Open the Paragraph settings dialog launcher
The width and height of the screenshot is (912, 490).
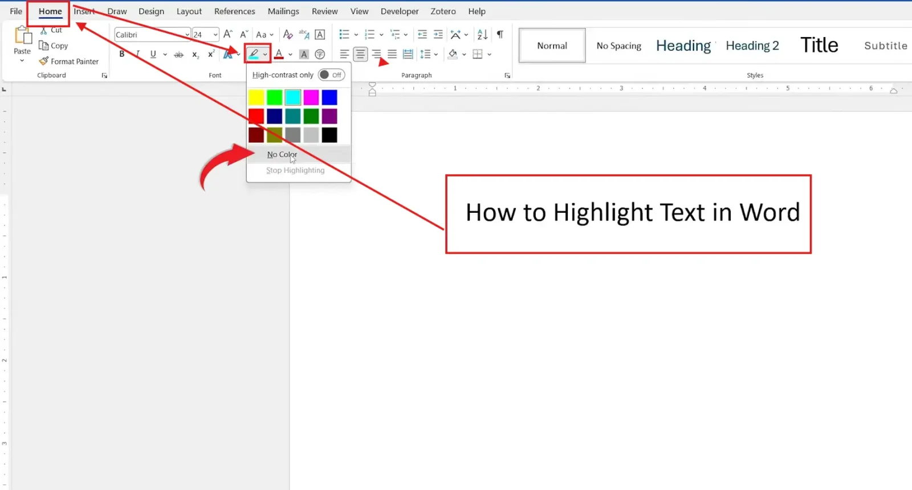click(507, 75)
